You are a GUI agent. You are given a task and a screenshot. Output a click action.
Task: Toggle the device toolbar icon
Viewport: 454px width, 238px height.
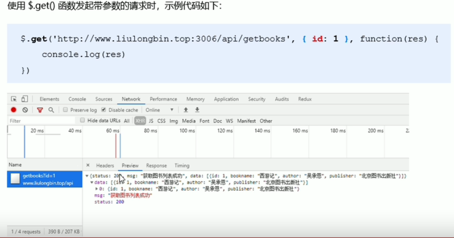pos(24,99)
